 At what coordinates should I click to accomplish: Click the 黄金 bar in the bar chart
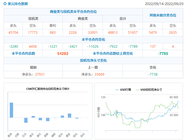pyautogui.click(x=70, y=115)
